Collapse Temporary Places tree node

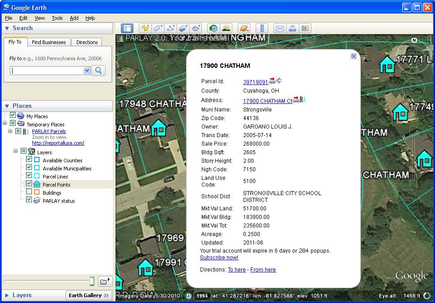[4, 123]
